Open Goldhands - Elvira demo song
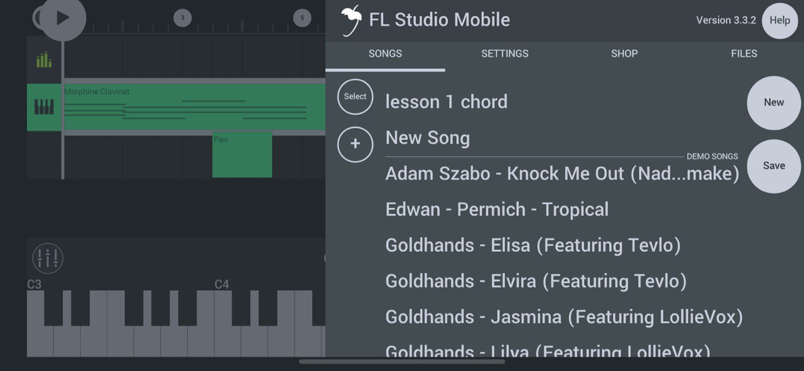804x371 pixels. coord(536,281)
